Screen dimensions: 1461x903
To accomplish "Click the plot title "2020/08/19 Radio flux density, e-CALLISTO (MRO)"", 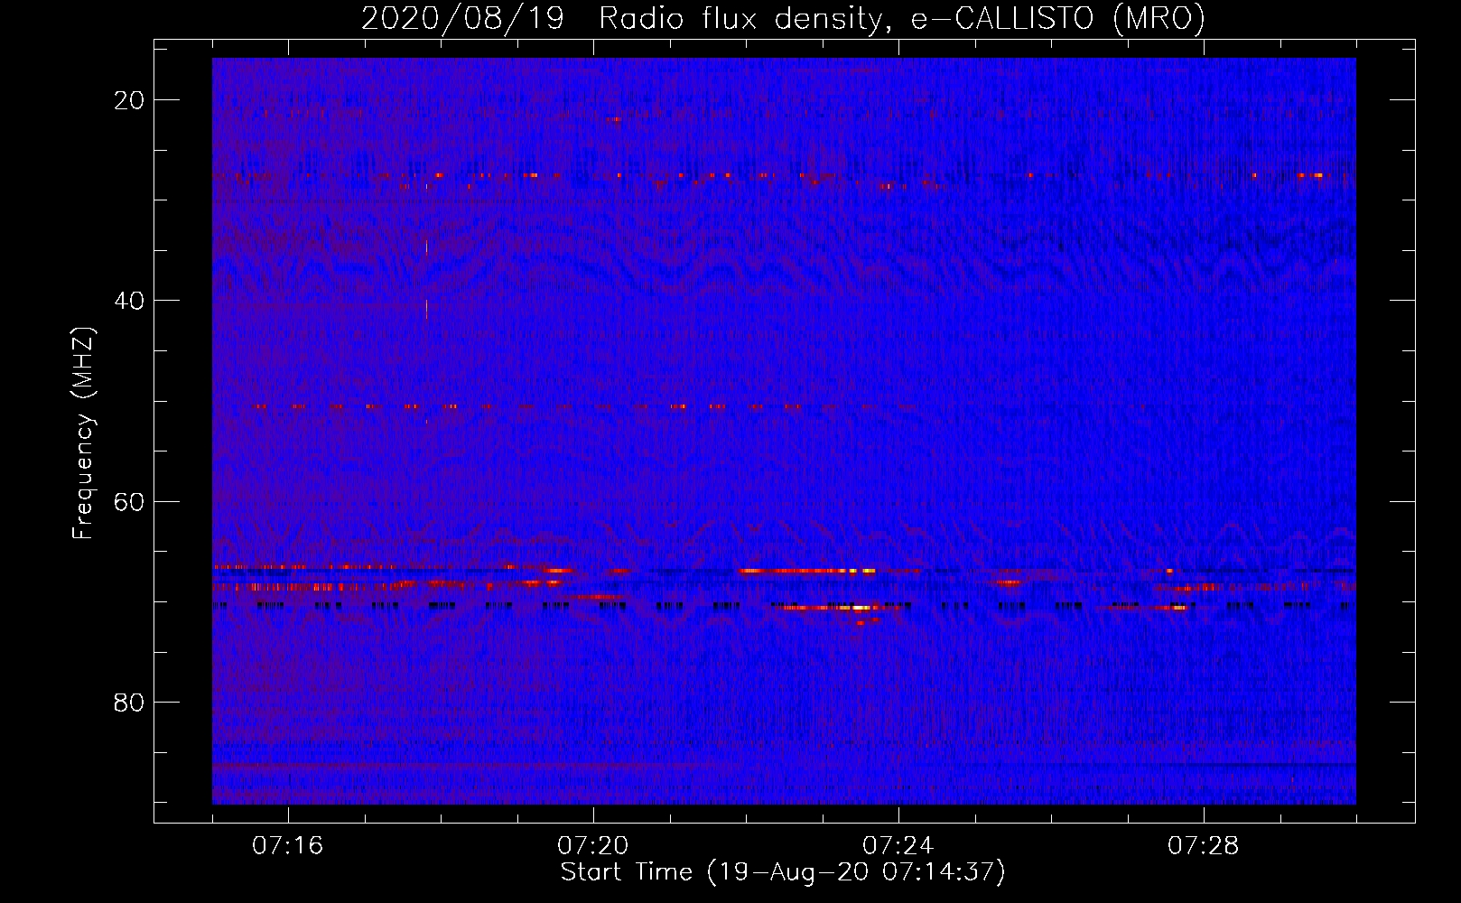I will point(783,19).
